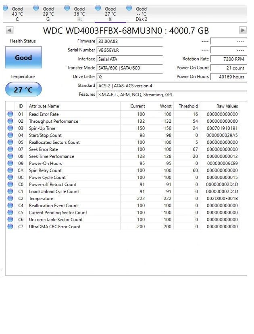
Task: Click raw value 000000009CE9
Action: [x=223, y=164]
